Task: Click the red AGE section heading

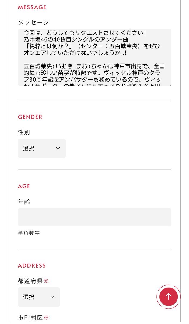Action: point(24,186)
